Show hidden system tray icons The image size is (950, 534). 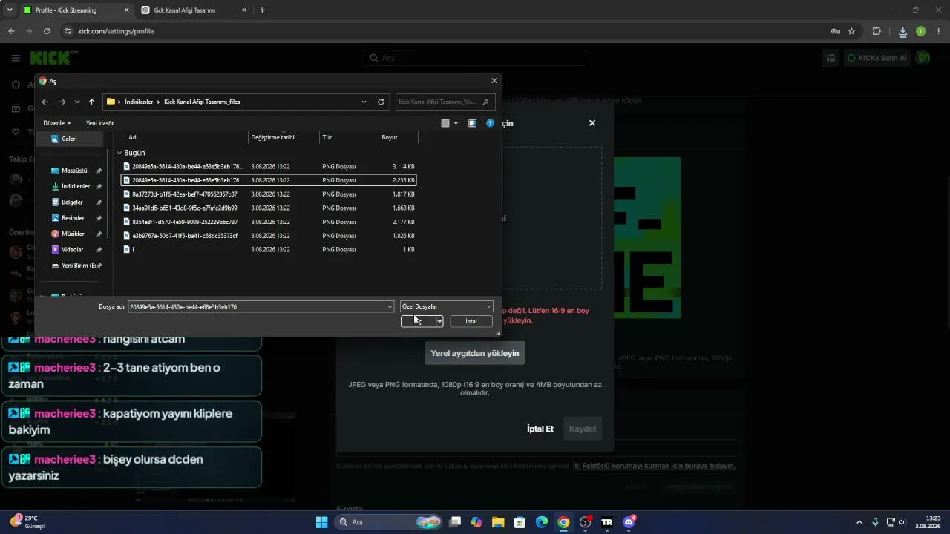point(859,522)
